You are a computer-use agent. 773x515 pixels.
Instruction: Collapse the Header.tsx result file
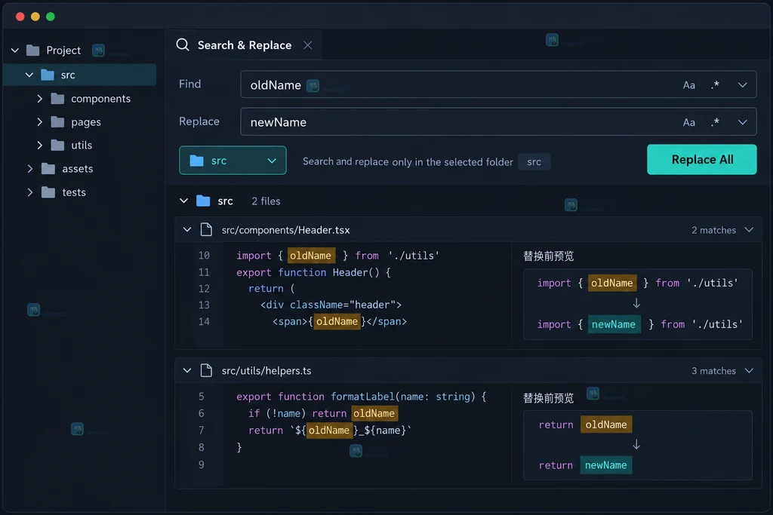pos(187,230)
